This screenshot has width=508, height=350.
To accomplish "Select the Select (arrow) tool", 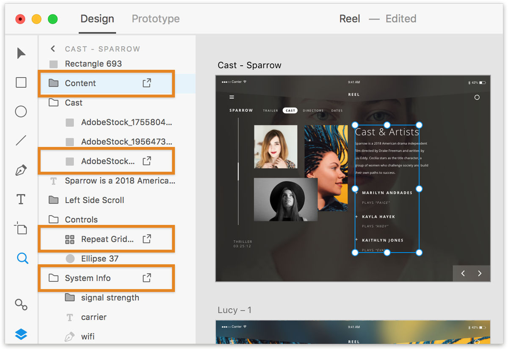I will 21,53.
